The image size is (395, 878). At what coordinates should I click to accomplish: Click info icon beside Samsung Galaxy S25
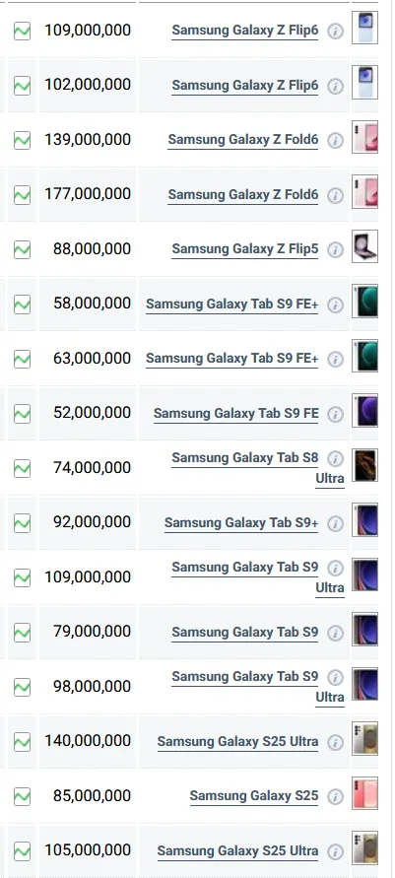pyautogui.click(x=335, y=796)
